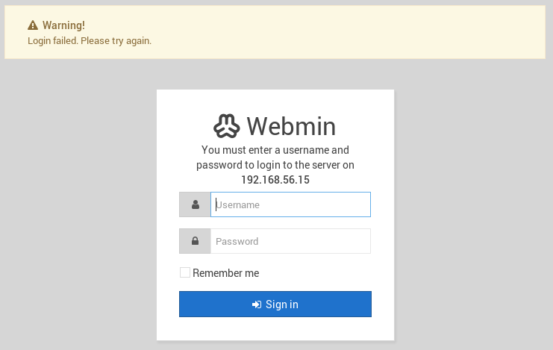Focus the Password input field
The image size is (553, 350).
click(x=290, y=241)
